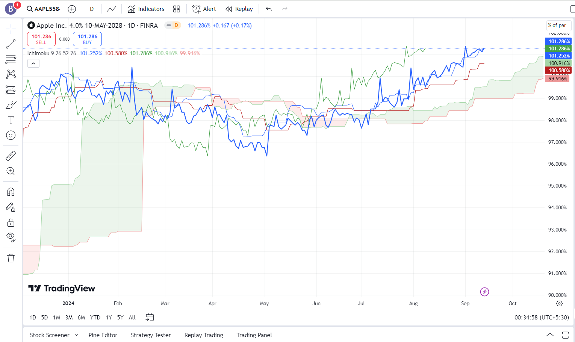Set range to YTD

tap(95, 318)
